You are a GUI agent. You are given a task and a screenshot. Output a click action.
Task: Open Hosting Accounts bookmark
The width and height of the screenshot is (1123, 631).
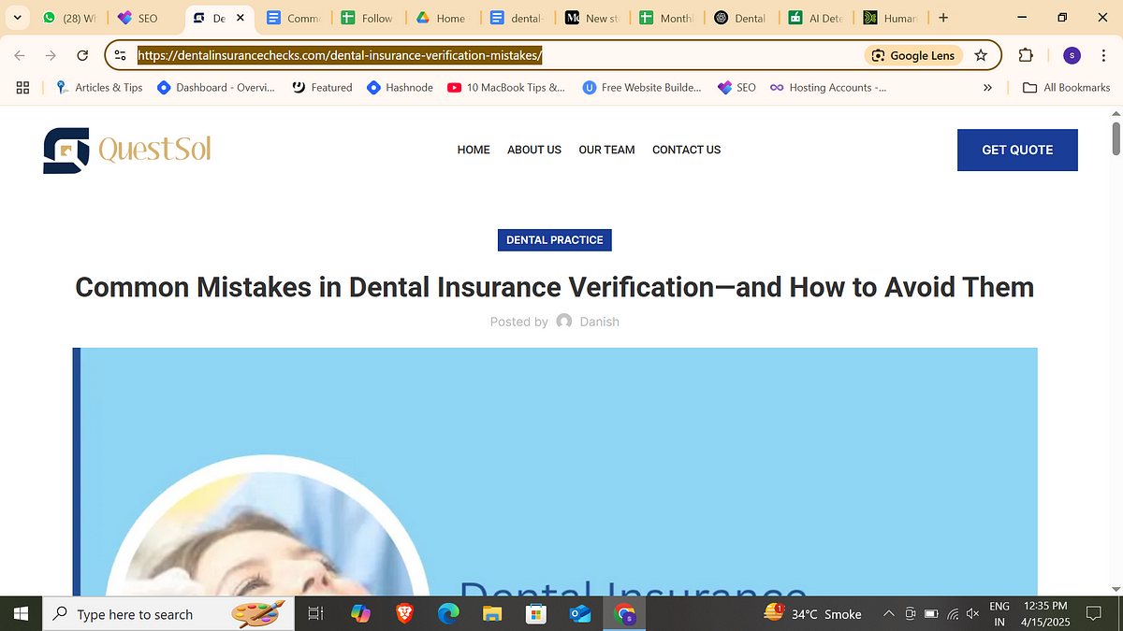(828, 87)
